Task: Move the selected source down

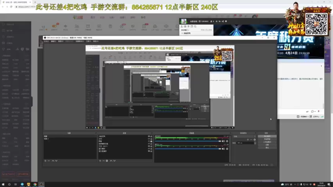Action: click(x=114, y=161)
